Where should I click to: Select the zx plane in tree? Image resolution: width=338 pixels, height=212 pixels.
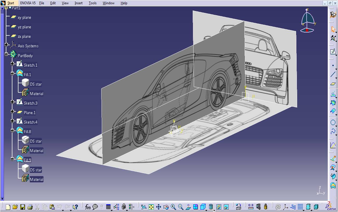click(x=24, y=36)
